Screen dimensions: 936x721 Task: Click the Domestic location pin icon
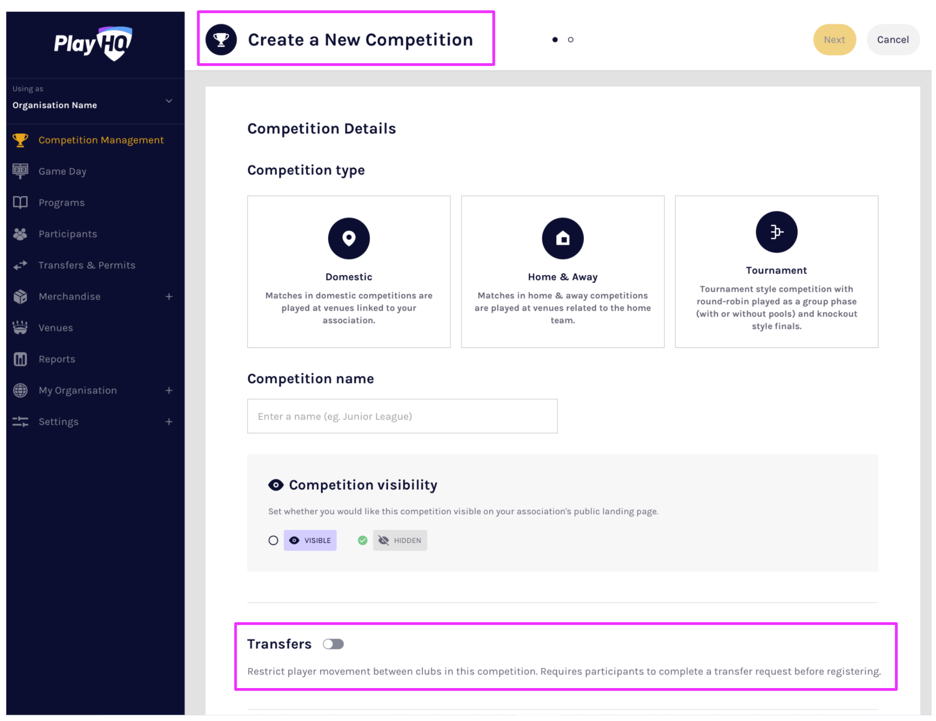pyautogui.click(x=348, y=238)
